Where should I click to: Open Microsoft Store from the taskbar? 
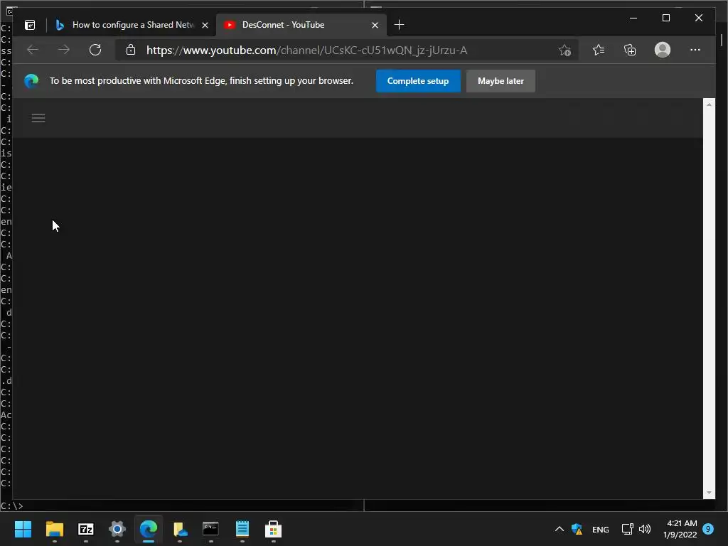coord(274,529)
